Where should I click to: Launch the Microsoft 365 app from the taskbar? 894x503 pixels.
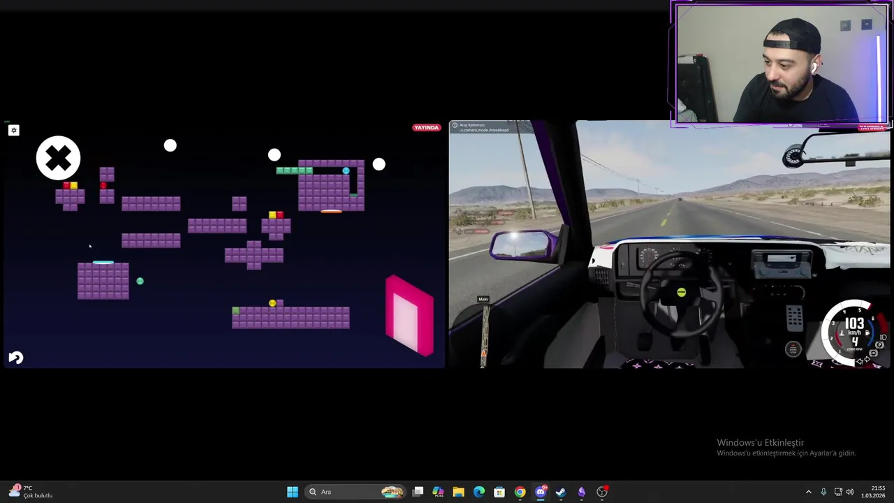pyautogui.click(x=438, y=492)
